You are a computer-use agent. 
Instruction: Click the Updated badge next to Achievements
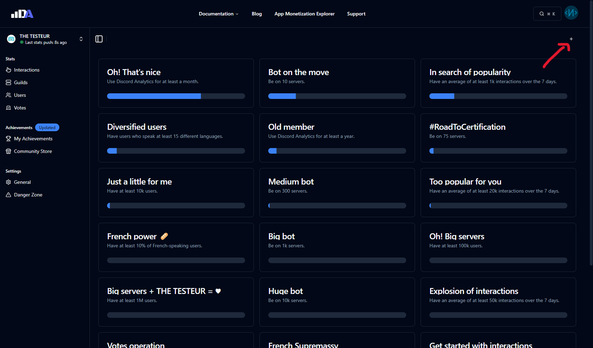47,127
